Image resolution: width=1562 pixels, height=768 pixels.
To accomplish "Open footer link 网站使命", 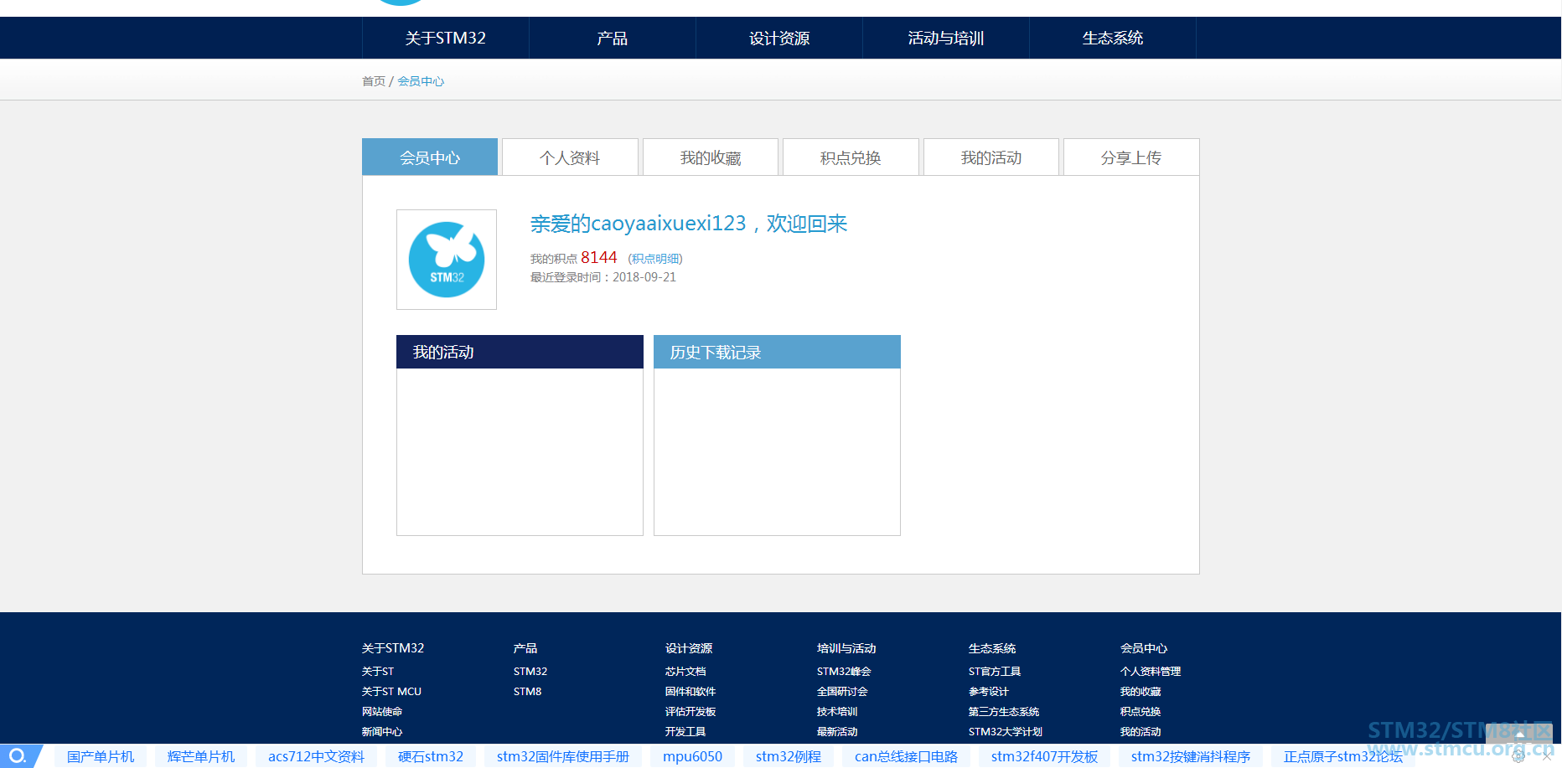I will 382,712.
